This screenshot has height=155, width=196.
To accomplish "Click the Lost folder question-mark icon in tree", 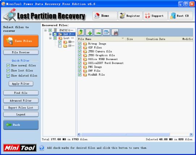I will 60,38.
